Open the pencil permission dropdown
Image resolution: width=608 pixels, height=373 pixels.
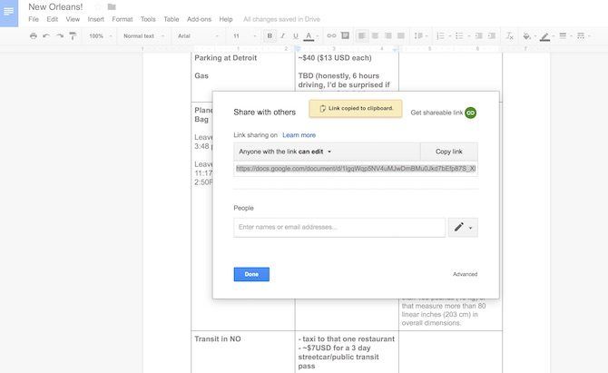click(x=463, y=227)
